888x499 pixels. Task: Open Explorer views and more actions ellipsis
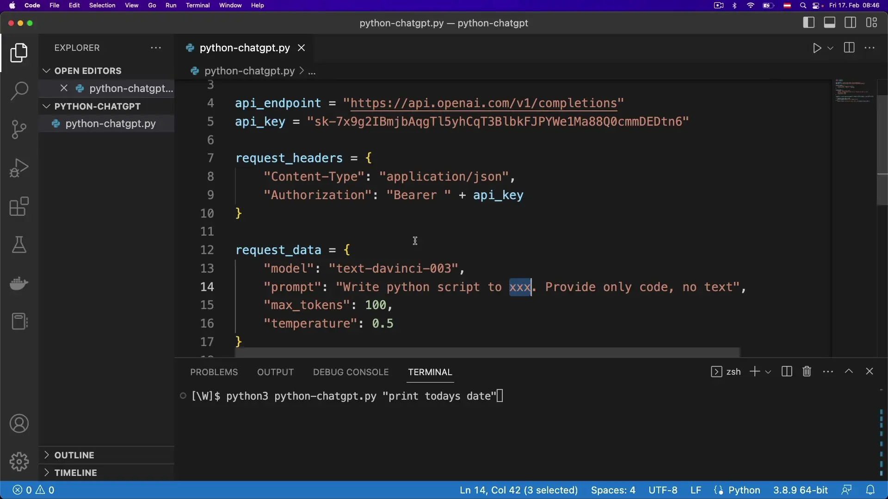[156, 48]
